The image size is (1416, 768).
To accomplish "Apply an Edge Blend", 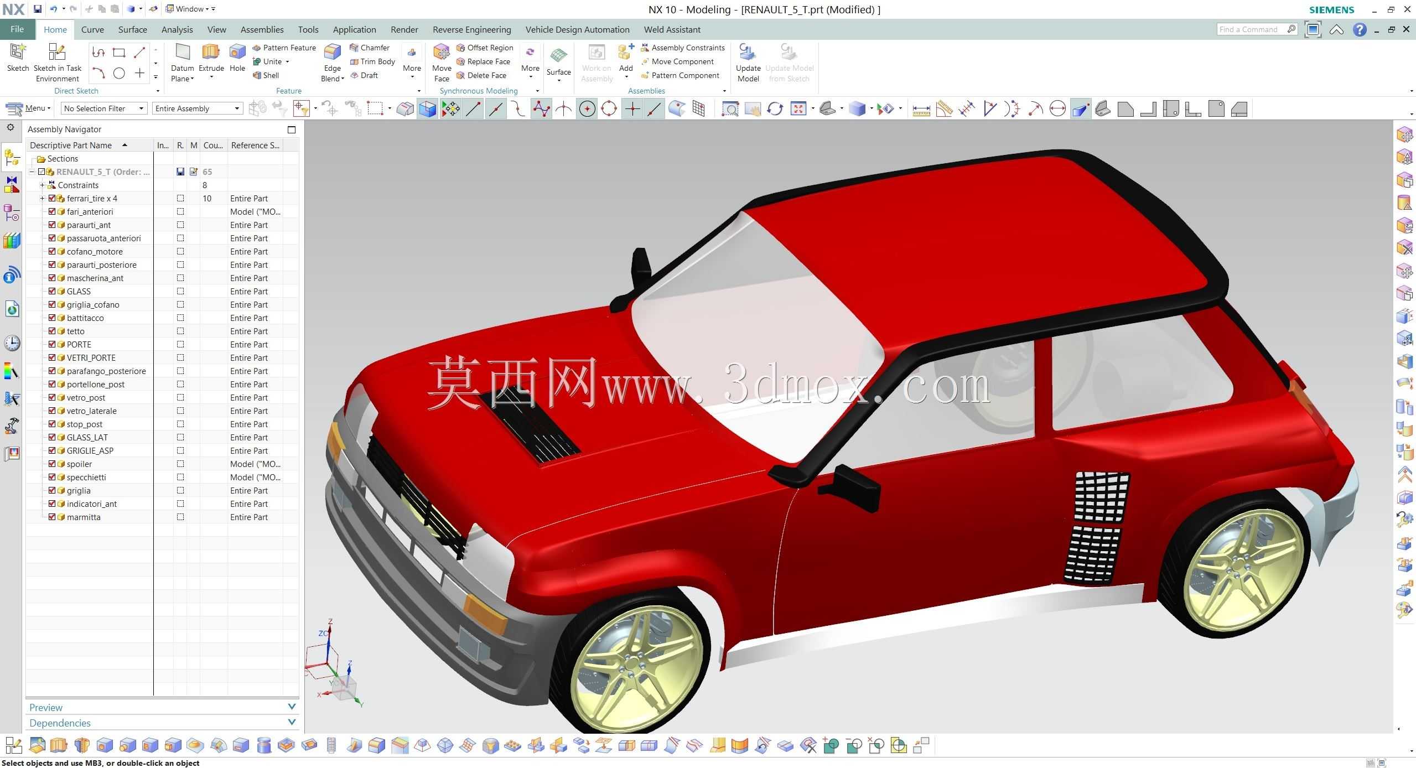I will click(x=332, y=63).
